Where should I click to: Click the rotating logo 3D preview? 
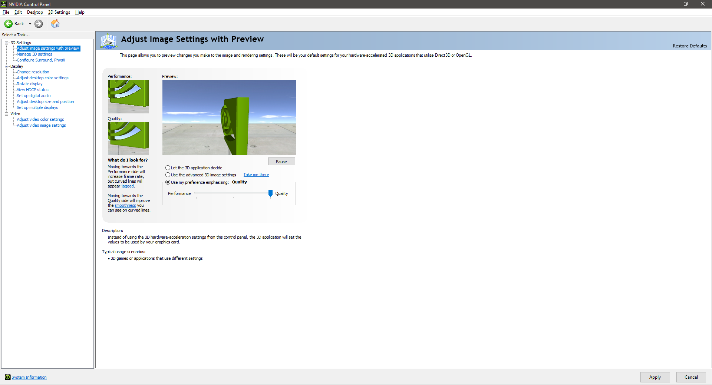pyautogui.click(x=229, y=117)
